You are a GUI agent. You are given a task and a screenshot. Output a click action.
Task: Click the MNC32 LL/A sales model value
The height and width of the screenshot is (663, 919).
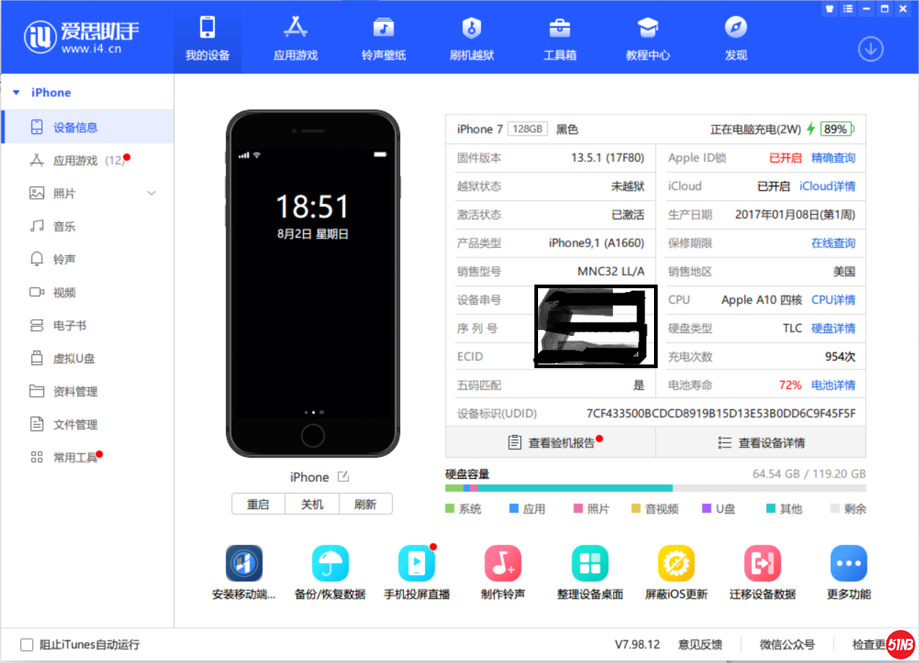tap(611, 271)
